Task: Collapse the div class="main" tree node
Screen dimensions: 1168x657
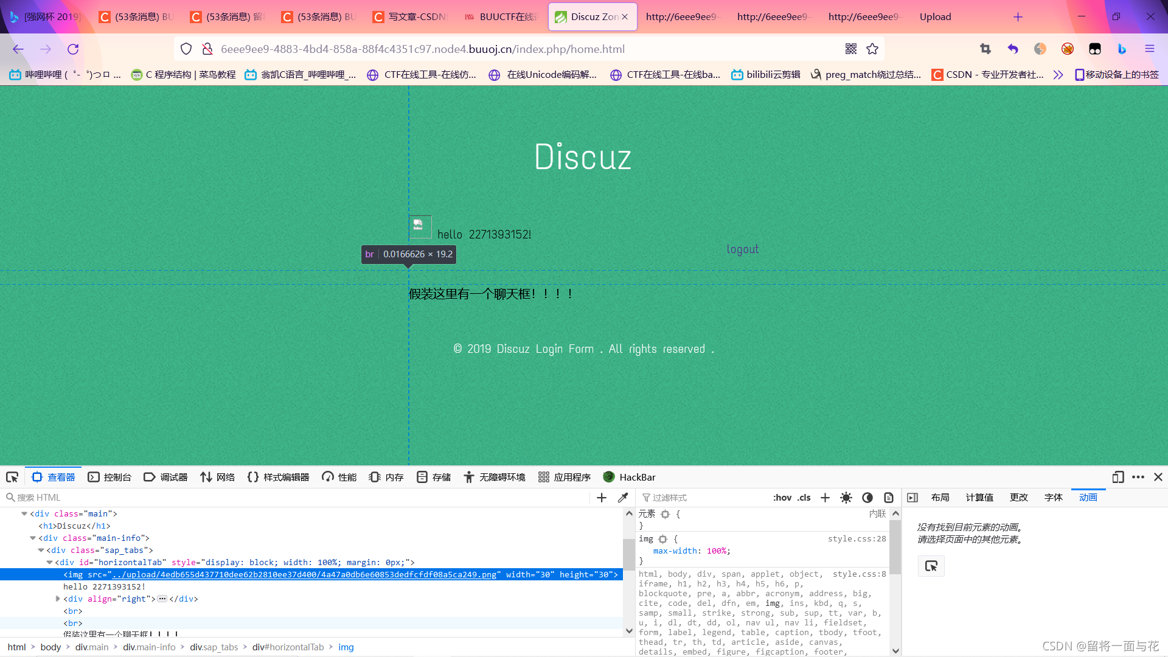Action: click(x=24, y=513)
